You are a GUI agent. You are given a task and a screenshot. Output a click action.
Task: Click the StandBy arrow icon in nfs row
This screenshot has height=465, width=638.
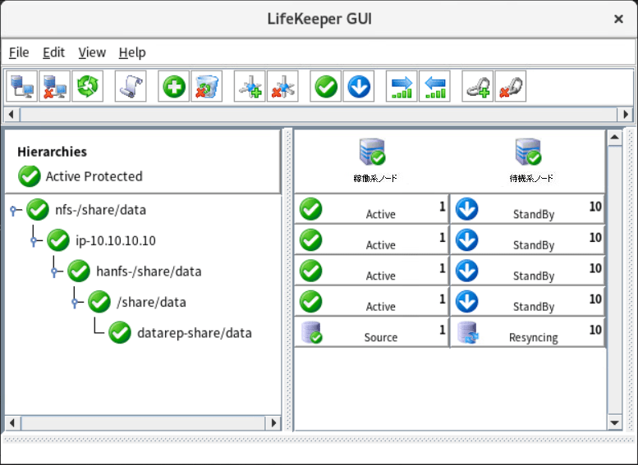467,209
